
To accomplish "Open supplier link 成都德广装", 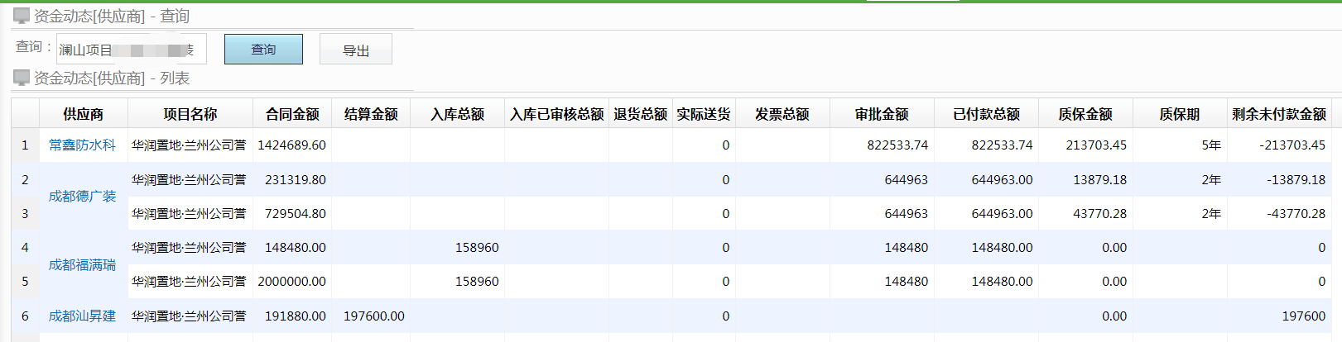I will (82, 197).
